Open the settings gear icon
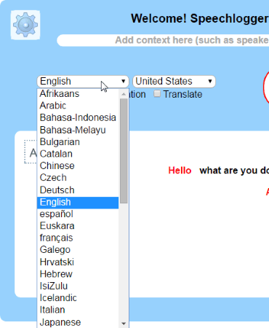 (25, 25)
